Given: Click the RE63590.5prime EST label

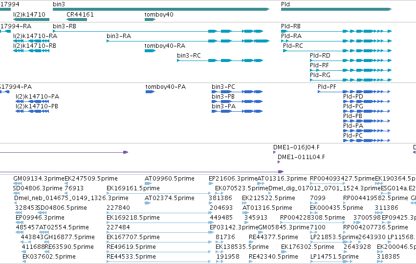Looking at the screenshot, I should point(69,247).
